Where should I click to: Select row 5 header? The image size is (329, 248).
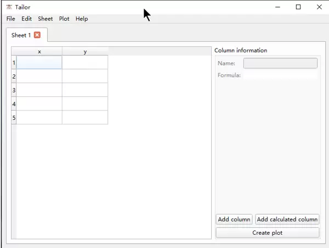[14, 118]
